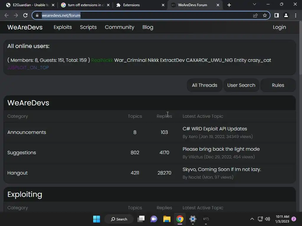Open the volume speaker tray icon
This screenshot has width=302, height=226.
(267, 219)
